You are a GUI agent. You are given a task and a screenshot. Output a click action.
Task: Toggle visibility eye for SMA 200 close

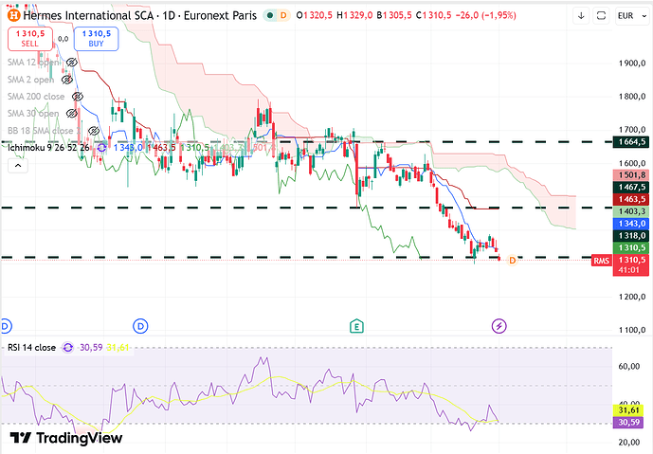(78, 97)
